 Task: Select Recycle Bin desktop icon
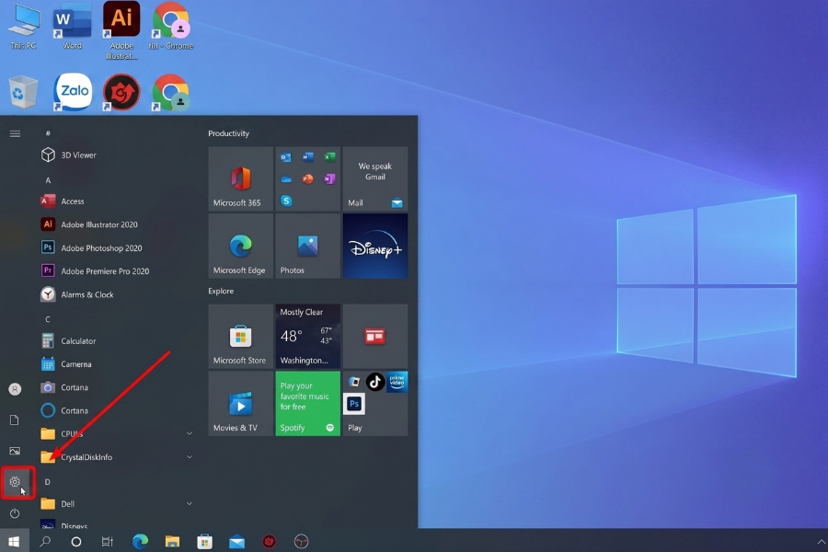23,92
